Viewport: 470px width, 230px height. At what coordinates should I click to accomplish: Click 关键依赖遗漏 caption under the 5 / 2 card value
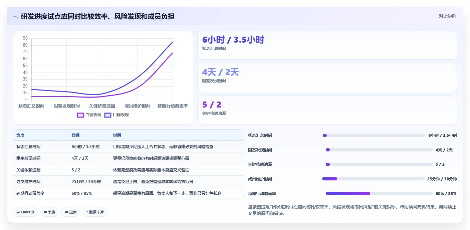[x=214, y=114]
